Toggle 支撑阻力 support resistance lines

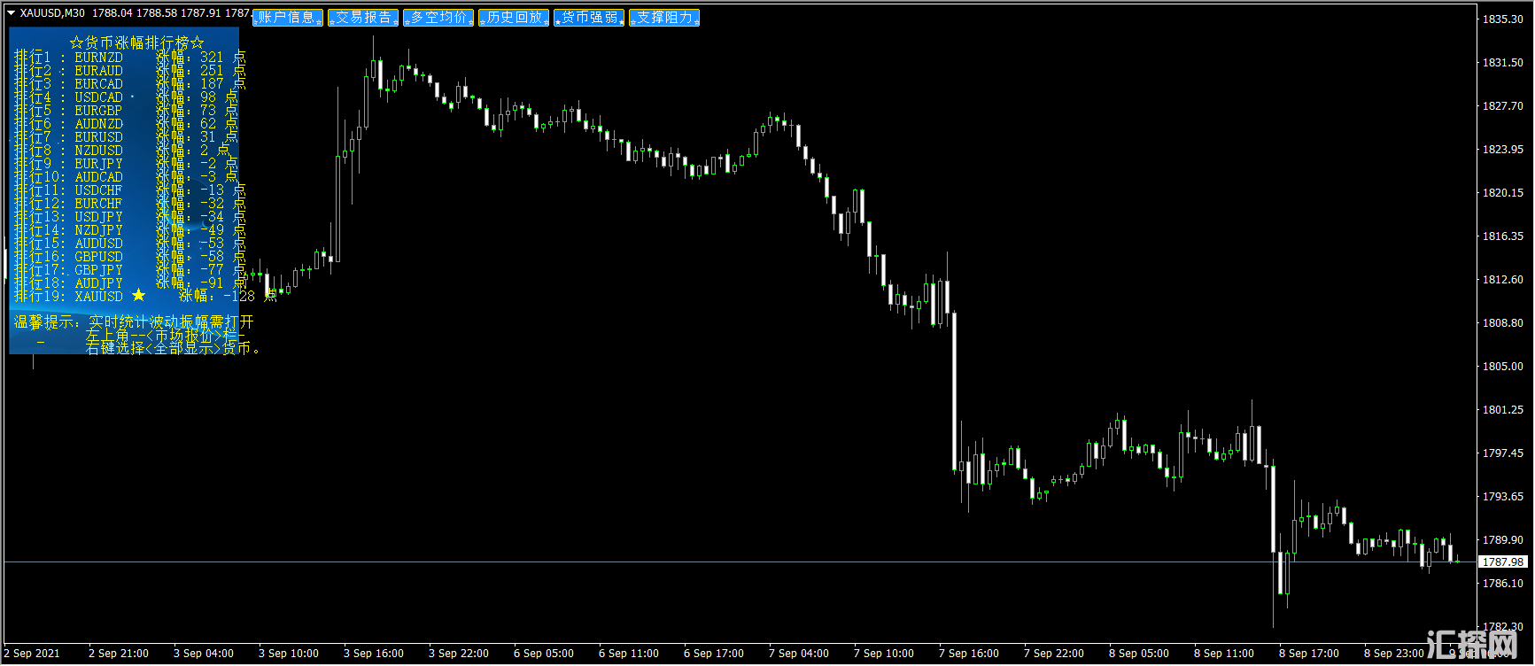coord(663,18)
